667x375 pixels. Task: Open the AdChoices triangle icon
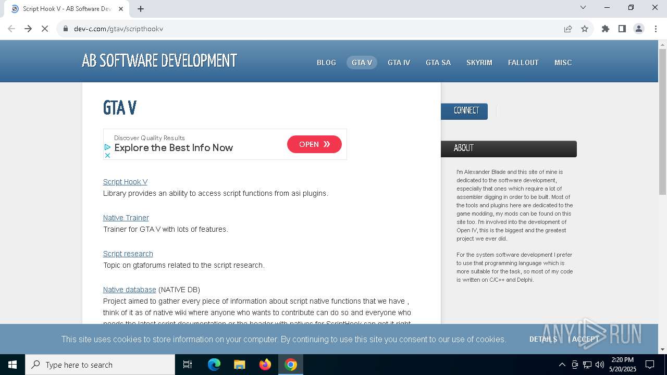[107, 147]
